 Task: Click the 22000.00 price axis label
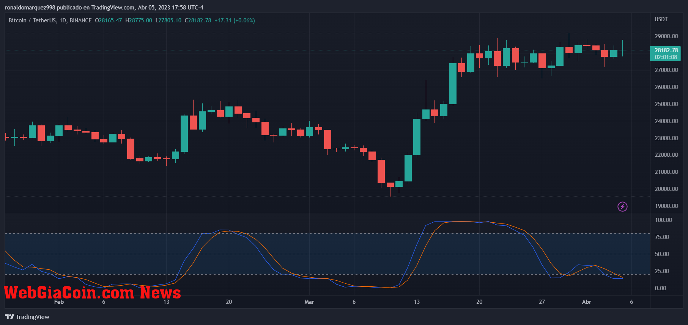pos(666,155)
